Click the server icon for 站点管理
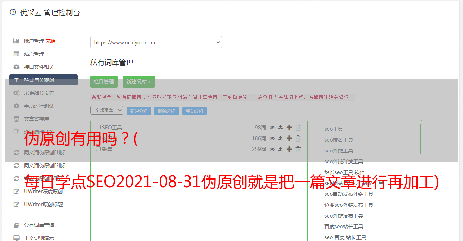463x241 pixels. (16, 54)
